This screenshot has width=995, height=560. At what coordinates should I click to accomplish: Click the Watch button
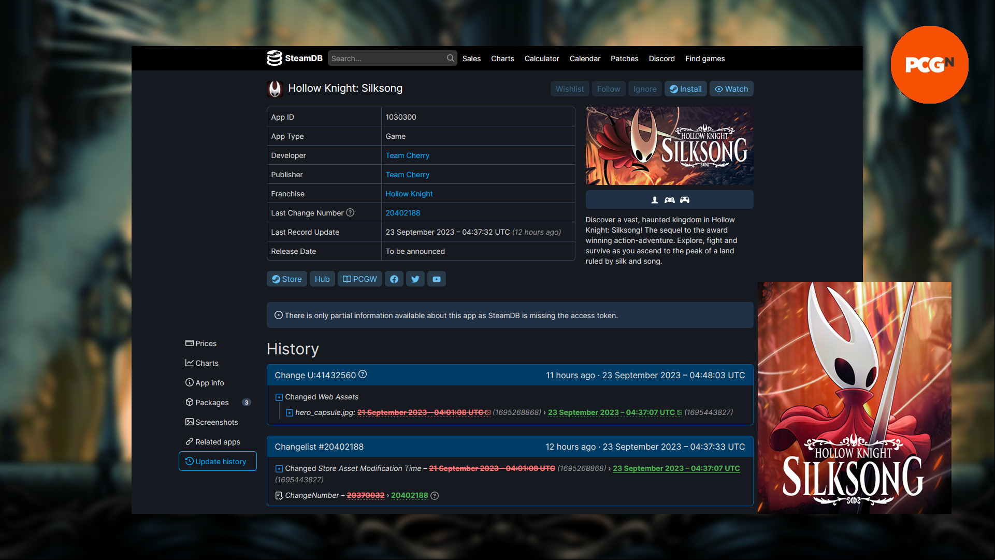pyautogui.click(x=731, y=89)
